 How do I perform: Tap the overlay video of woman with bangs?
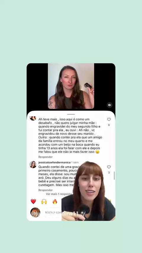(x=88, y=191)
